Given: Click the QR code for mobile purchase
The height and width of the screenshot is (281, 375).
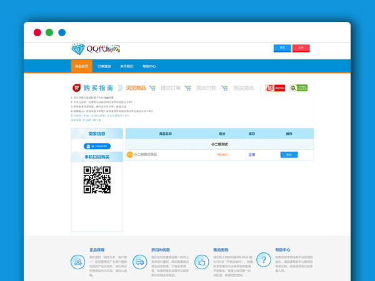Looking at the screenshot, I should point(97,179).
